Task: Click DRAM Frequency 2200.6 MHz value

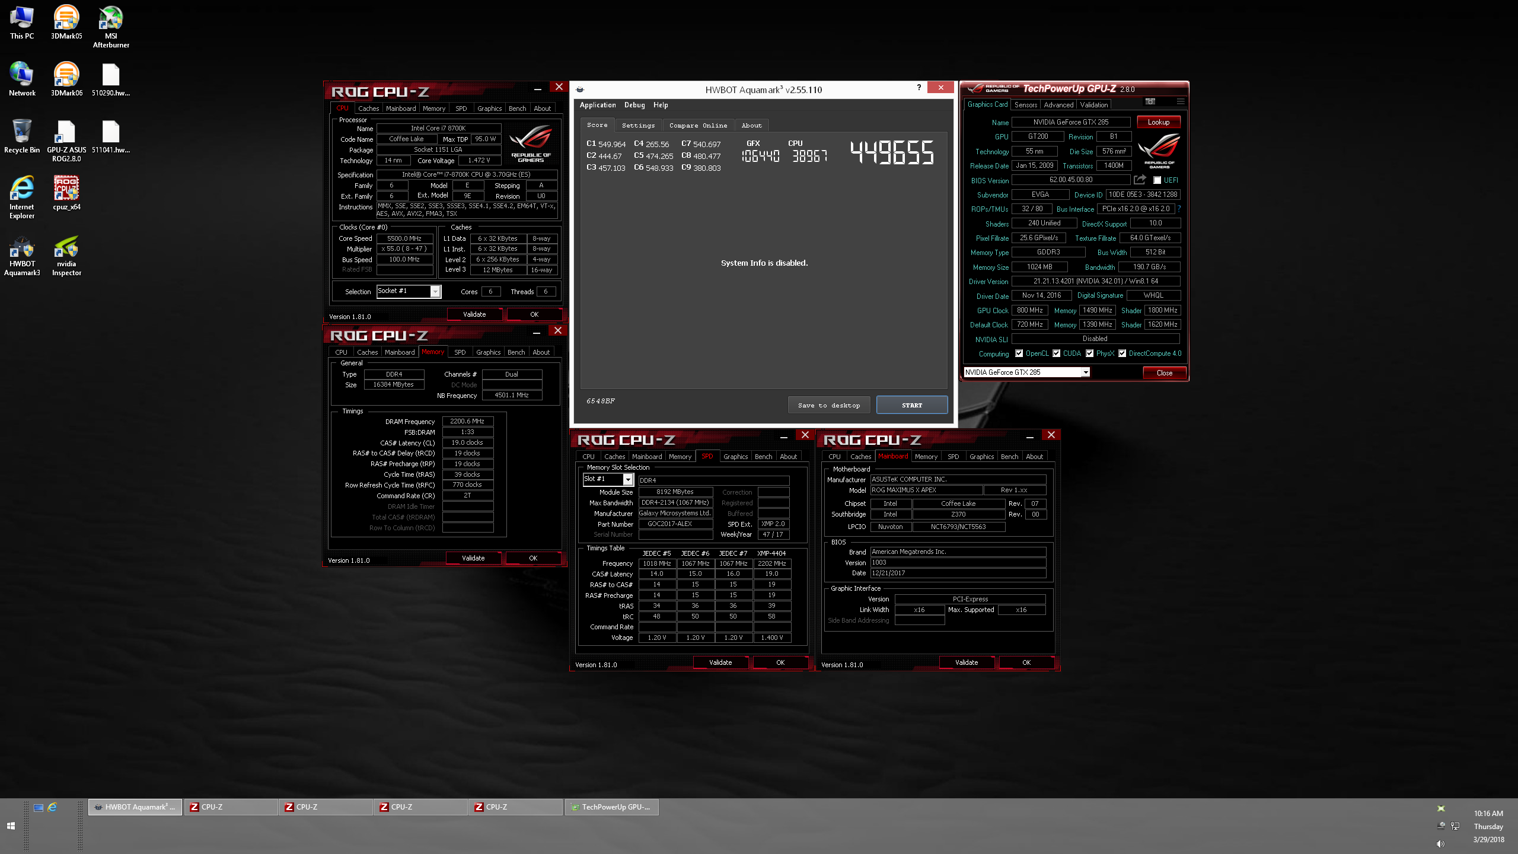Action: coord(467,421)
